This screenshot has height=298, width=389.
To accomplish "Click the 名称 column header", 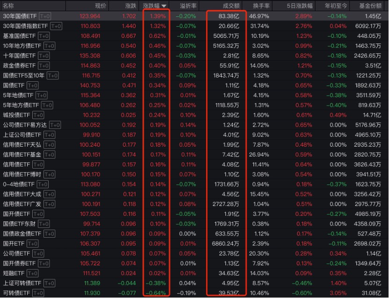I will click(x=8, y=6).
